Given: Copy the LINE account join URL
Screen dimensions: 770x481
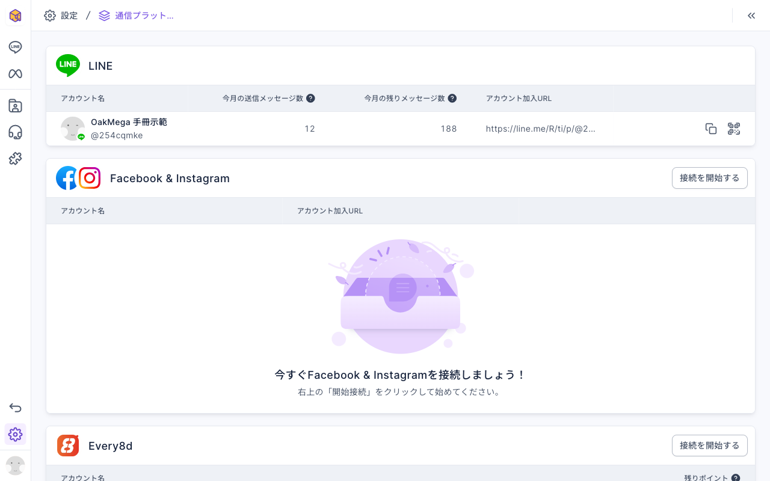Looking at the screenshot, I should (x=711, y=129).
